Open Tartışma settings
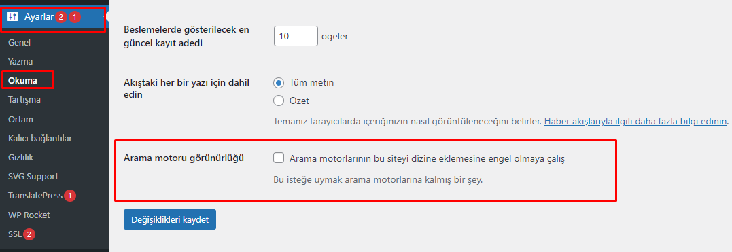This screenshot has width=732, height=252. click(x=24, y=100)
